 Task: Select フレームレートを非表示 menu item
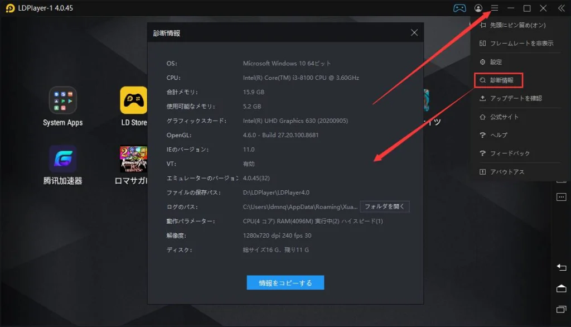pyautogui.click(x=517, y=44)
